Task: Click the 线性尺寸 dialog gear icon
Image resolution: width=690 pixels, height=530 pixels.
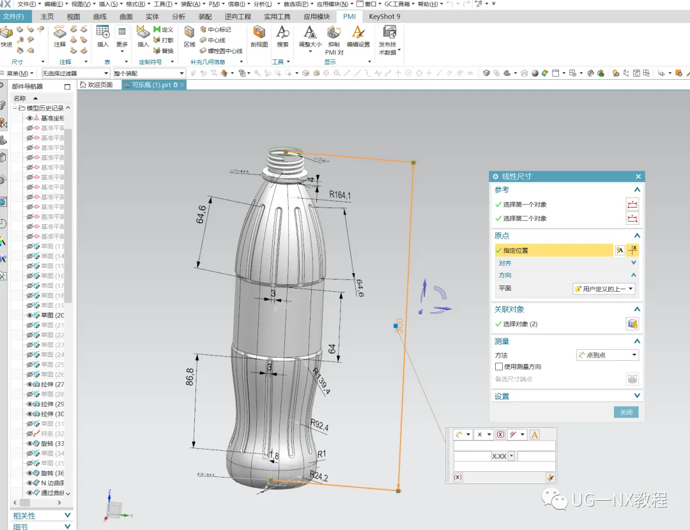Action: tap(496, 176)
